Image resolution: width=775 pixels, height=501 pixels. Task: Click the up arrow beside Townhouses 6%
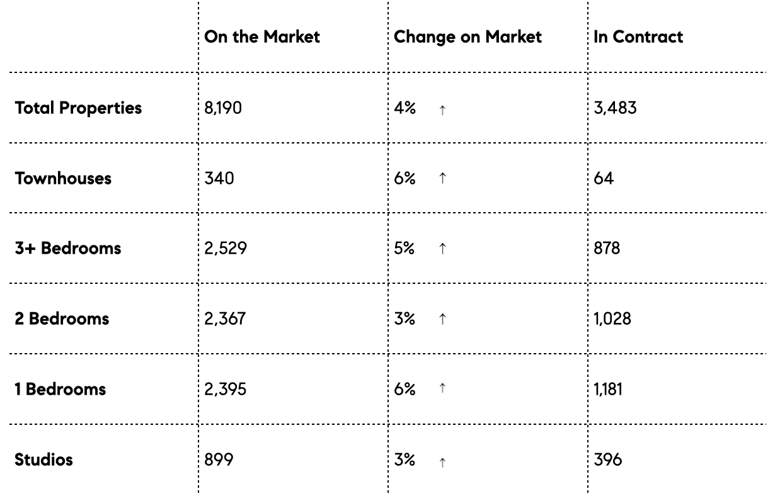tap(442, 180)
